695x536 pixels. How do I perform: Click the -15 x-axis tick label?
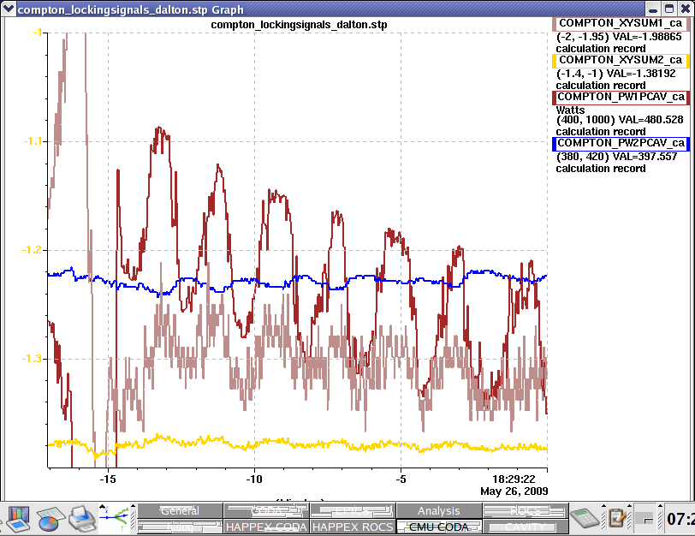click(x=108, y=479)
